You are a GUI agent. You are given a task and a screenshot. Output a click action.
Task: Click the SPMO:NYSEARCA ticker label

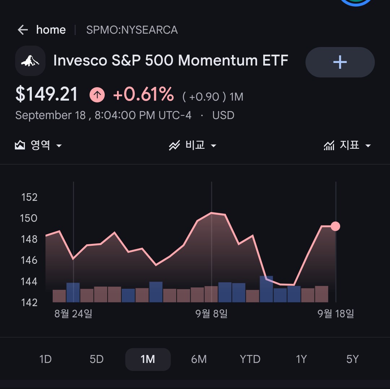tap(132, 30)
